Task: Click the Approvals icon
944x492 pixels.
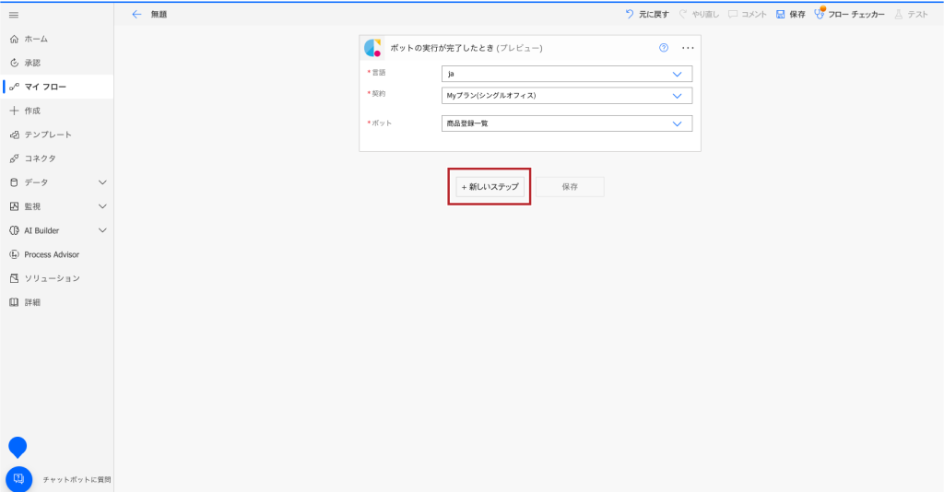Action: click(14, 63)
